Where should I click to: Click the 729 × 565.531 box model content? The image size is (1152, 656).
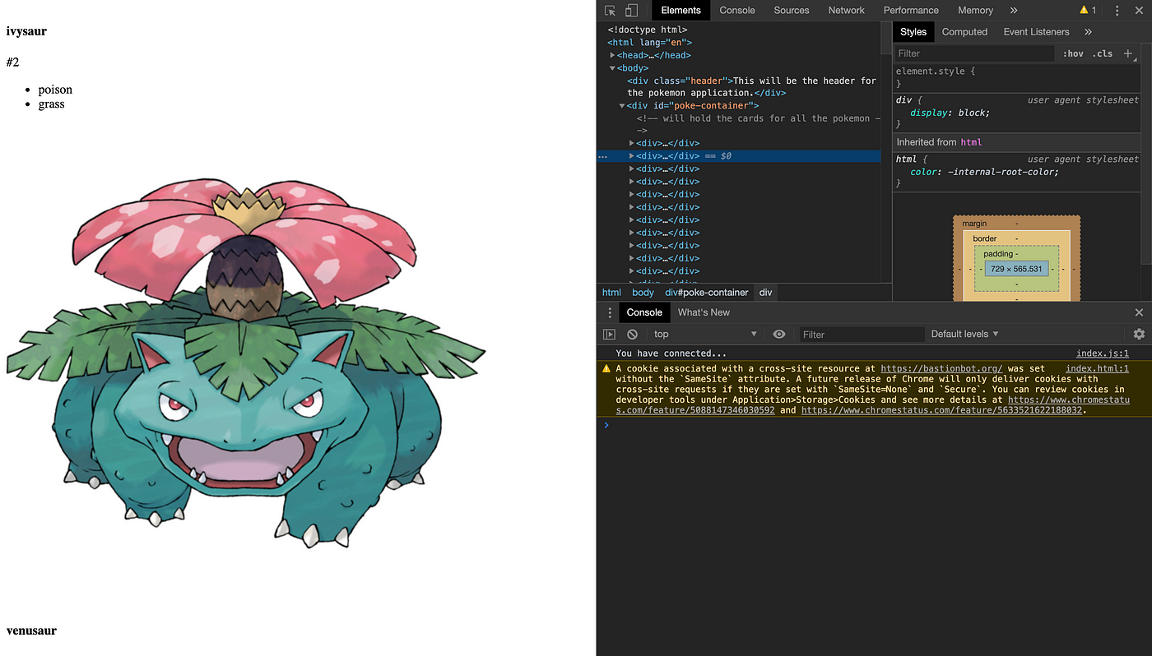1016,269
